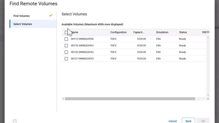The width and height of the screenshot is (219, 123).
Task: Check the 00127:SWINGDATA3 volume checkbox
Action: (x=66, y=59)
